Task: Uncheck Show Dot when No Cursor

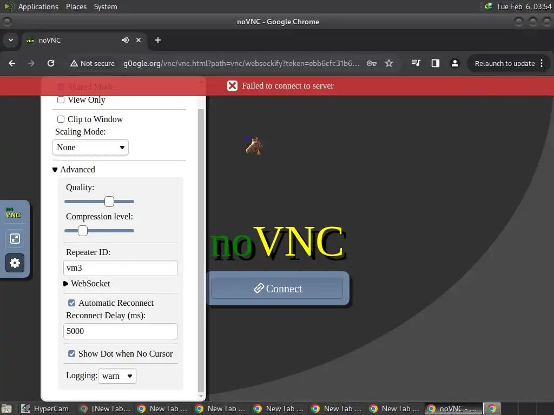Action: (72, 353)
